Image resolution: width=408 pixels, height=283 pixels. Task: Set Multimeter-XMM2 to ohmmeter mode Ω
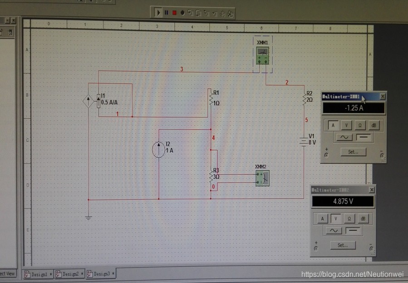(349, 218)
